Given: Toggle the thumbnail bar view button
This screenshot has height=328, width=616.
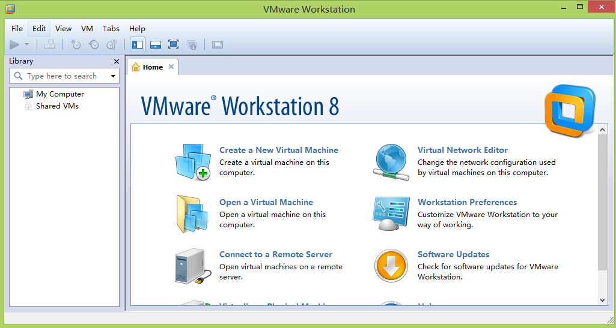Looking at the screenshot, I should (x=156, y=45).
